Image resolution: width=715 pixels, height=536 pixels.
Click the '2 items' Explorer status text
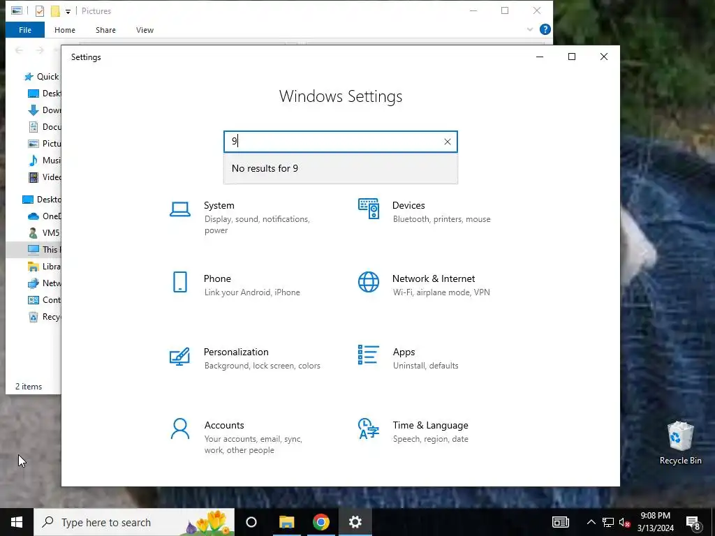[29, 387]
